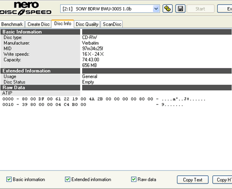This screenshot has width=232, height=189.
Task: Click the refresh drive info icon
Action: (168, 9)
